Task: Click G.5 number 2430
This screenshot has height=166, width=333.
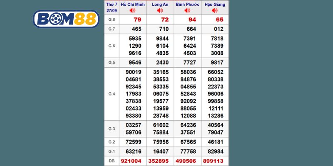Action: point(162,63)
